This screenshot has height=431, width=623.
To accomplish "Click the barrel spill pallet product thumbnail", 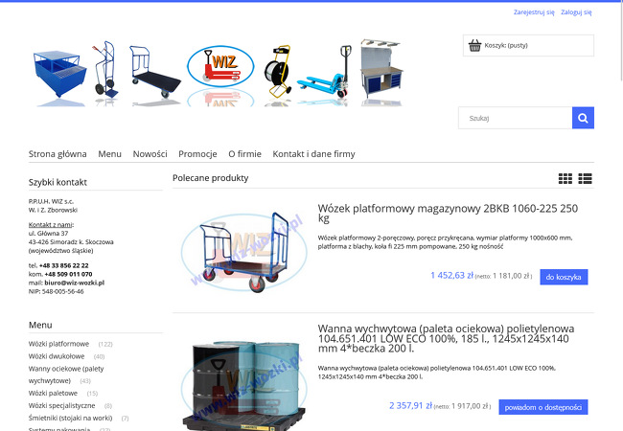I will [x=244, y=385].
